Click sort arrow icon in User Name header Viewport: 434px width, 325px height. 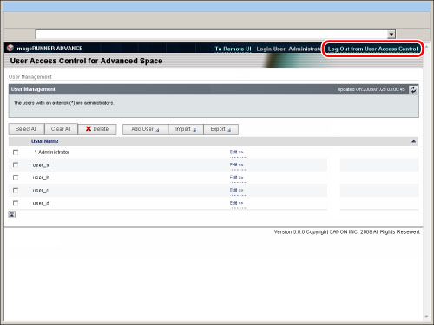click(413, 141)
